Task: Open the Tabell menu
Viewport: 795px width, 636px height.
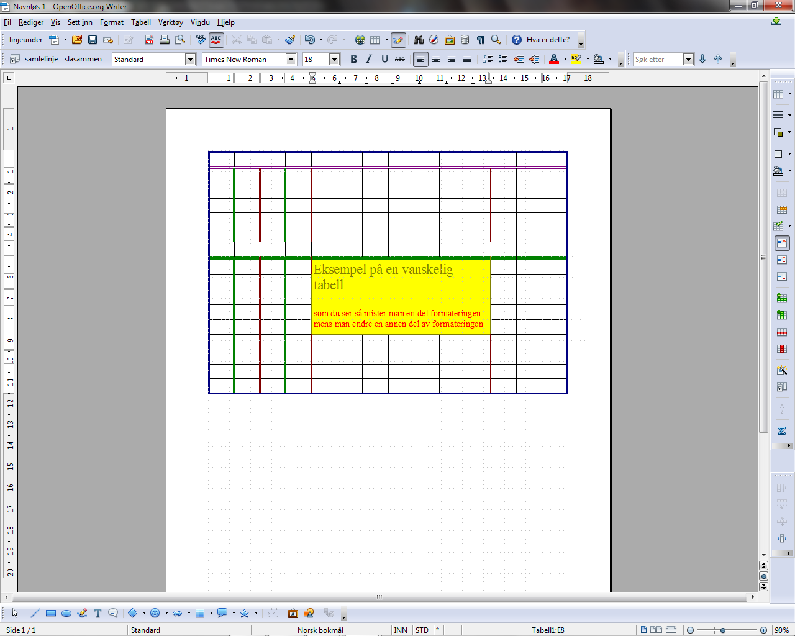Action: click(x=141, y=22)
